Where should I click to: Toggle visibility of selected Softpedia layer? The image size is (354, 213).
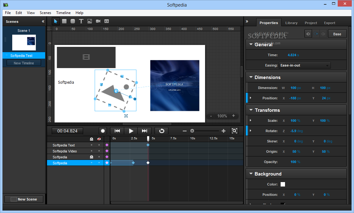point(99,163)
